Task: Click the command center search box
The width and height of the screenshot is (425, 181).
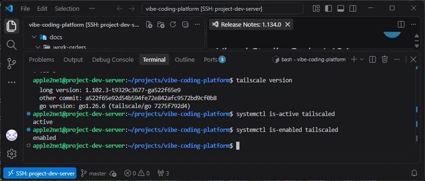Action: click(x=222, y=9)
